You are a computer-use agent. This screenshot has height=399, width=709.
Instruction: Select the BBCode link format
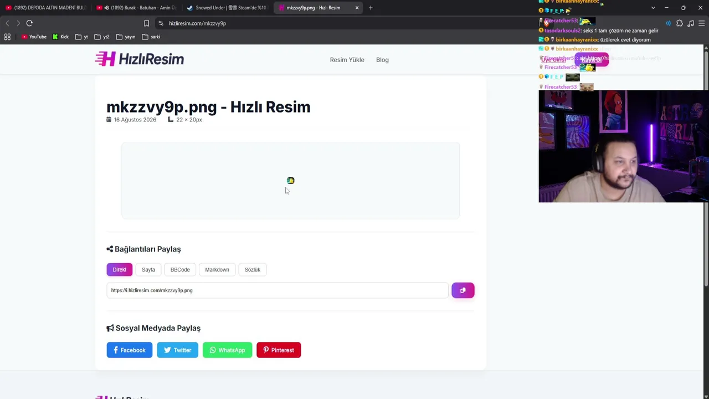pos(180,269)
